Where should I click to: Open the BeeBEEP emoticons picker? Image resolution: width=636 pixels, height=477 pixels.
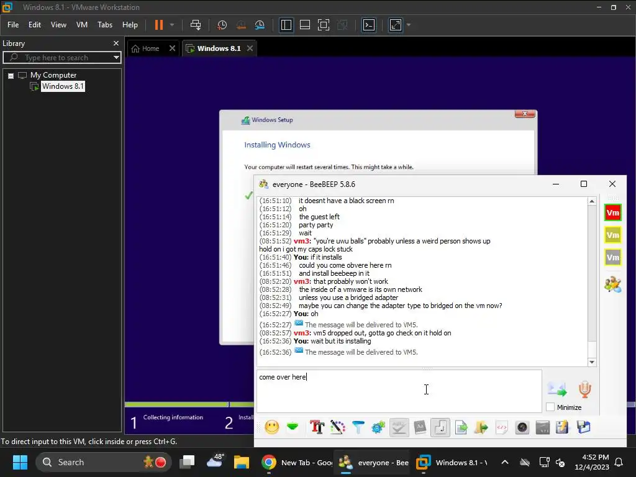272,427
